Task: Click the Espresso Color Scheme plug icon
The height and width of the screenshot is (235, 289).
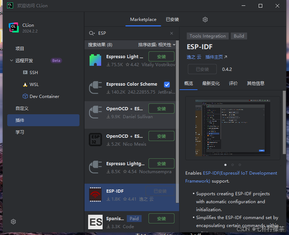Action: click(x=95, y=87)
